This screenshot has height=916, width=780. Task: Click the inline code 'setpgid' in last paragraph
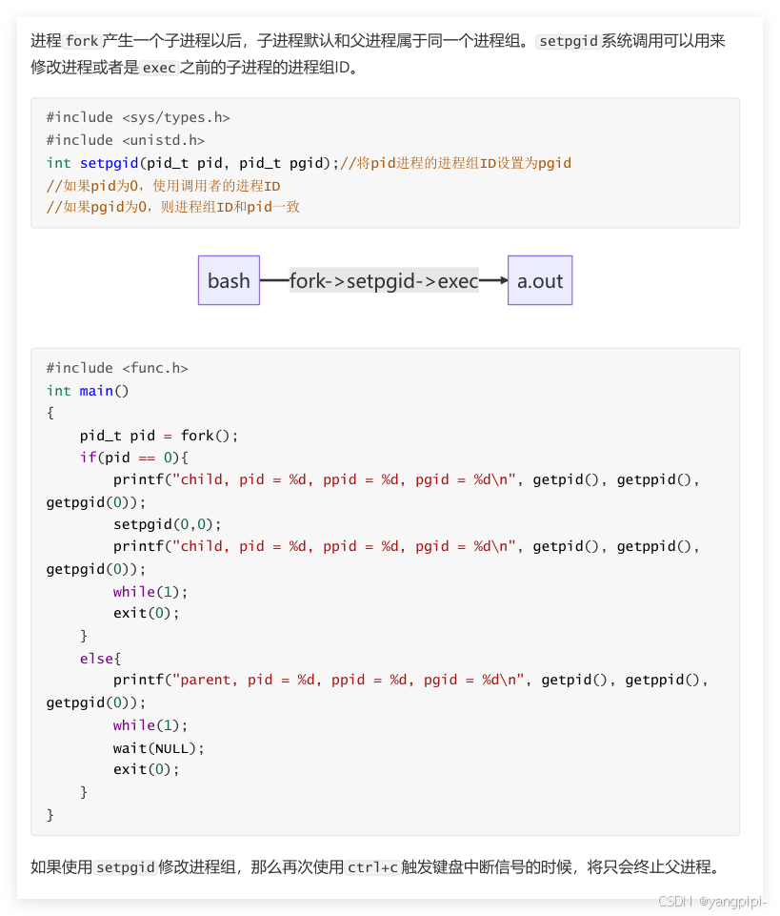click(x=126, y=867)
